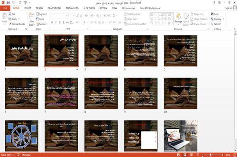
Task: Toggle text Shadow formatting
Action: tap(64, 22)
